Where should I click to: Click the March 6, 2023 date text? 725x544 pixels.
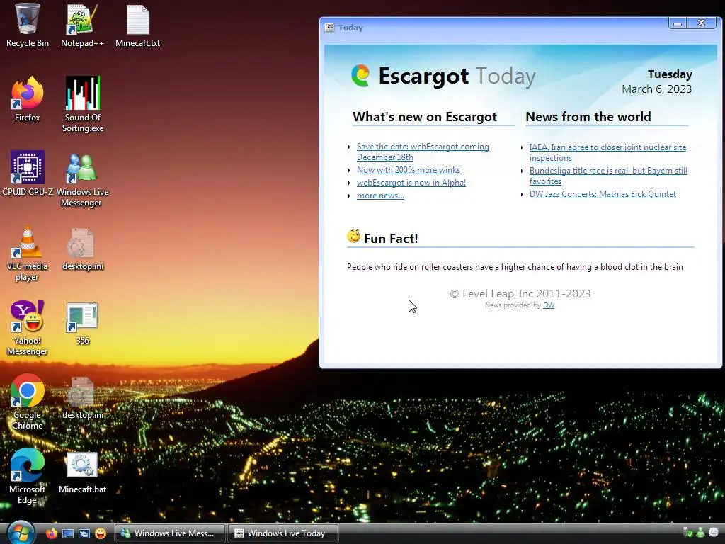tap(656, 89)
